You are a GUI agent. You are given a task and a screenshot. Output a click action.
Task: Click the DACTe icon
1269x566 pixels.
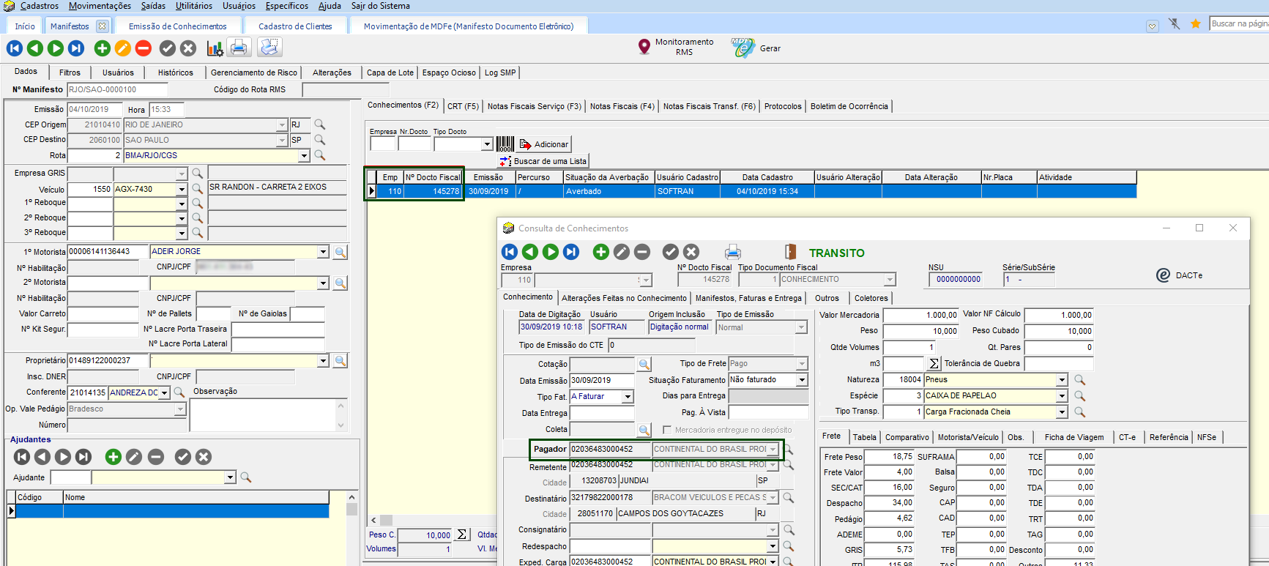coord(1164,275)
